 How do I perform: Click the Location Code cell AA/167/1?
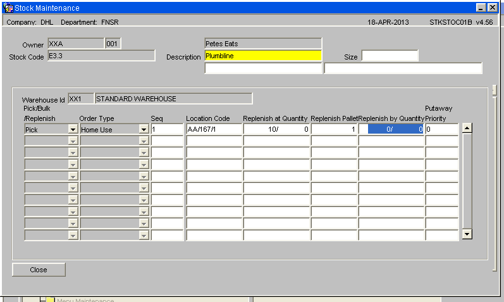point(214,129)
